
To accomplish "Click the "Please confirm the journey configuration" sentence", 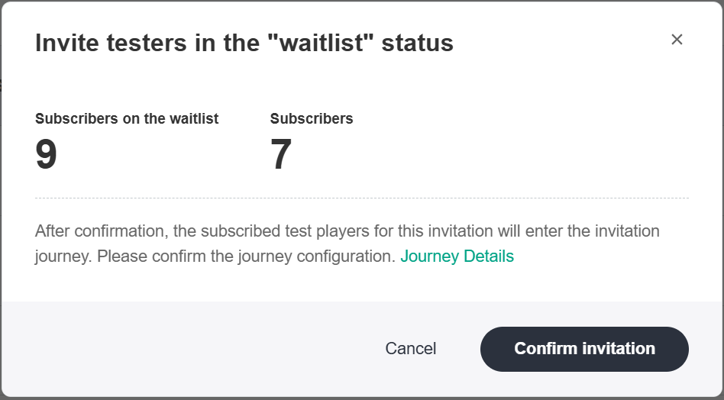I will (246, 256).
